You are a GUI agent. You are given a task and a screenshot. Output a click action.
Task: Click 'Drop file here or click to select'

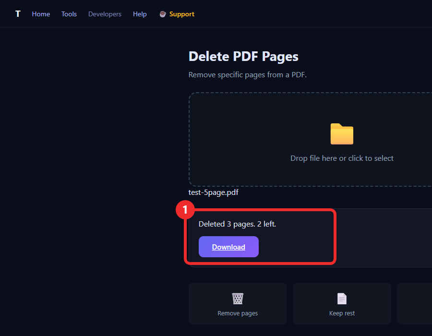pos(342,158)
